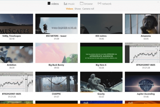Click the browse folder icon
Screen dimensions: 160x107
tap(82, 3)
